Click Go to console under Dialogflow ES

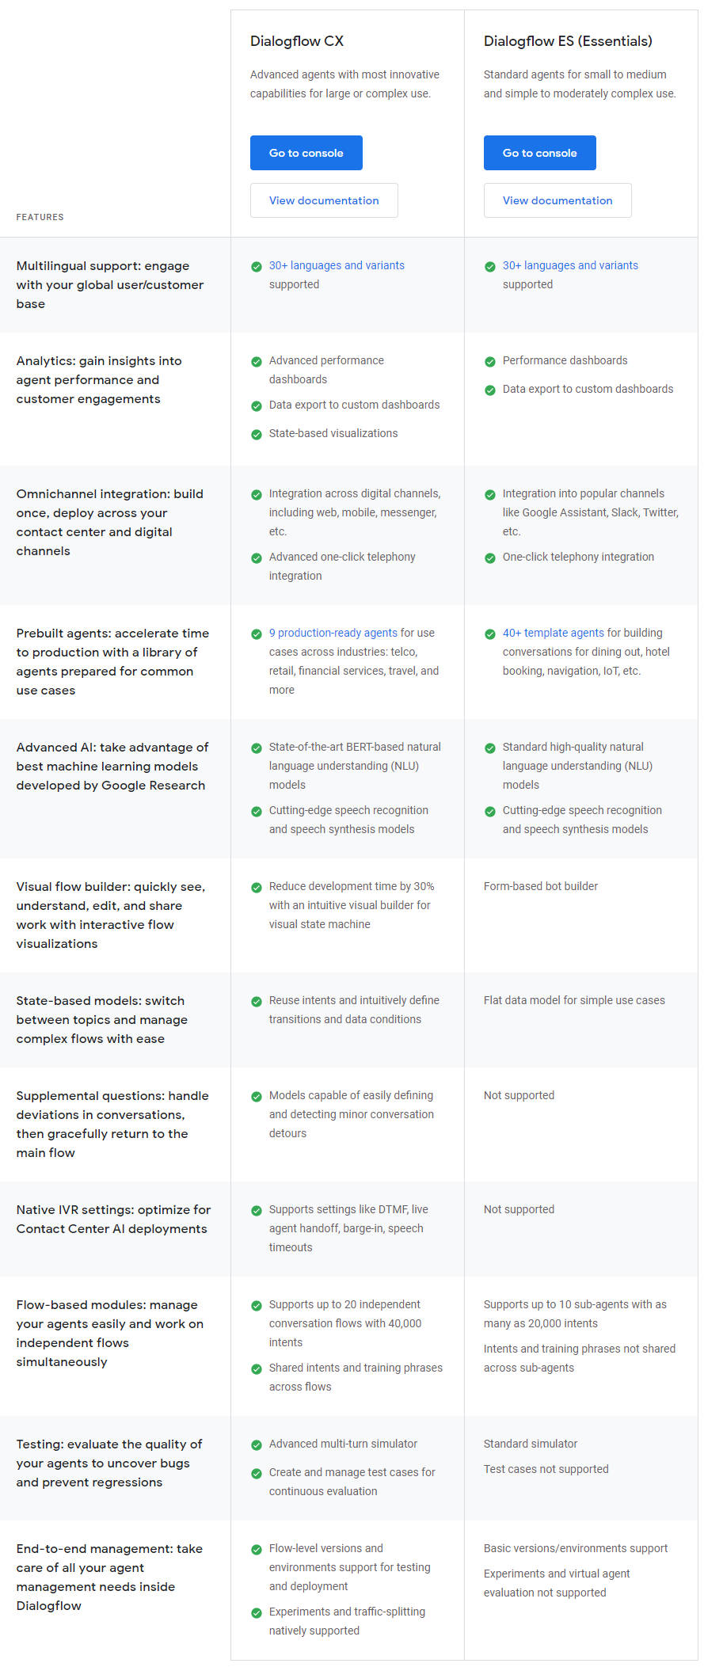539,153
